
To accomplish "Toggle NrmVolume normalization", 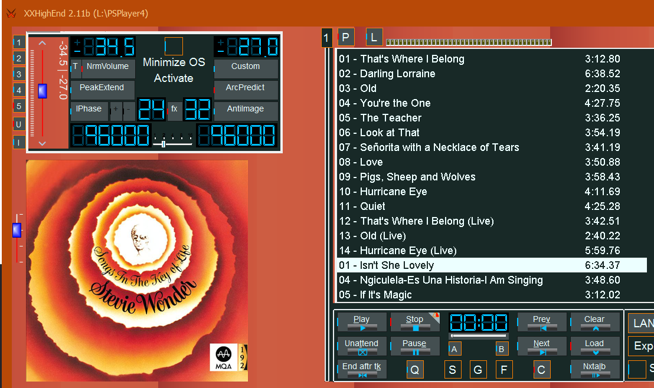I will (x=108, y=69).
